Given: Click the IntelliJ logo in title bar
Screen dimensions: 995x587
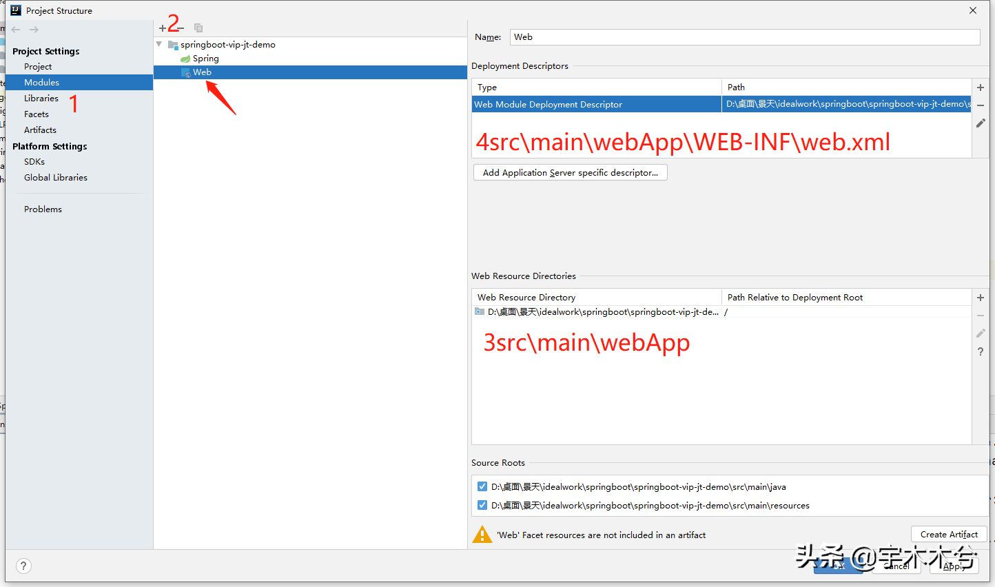Looking at the screenshot, I should tap(16, 10).
